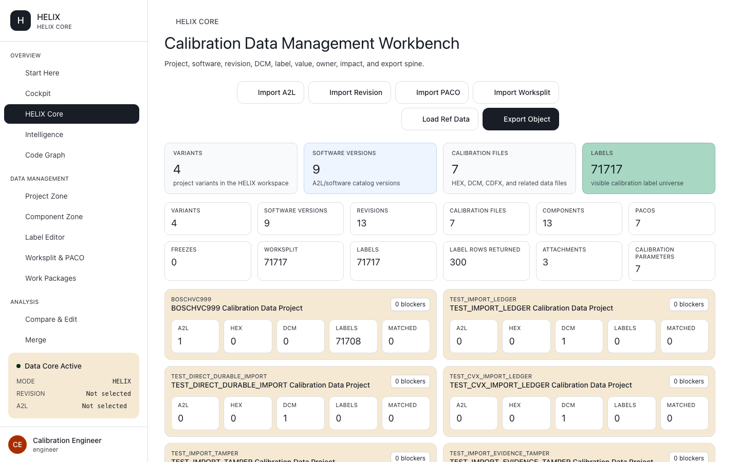Open Code Graph from sidebar
This screenshot has width=740, height=462.
click(x=71, y=155)
